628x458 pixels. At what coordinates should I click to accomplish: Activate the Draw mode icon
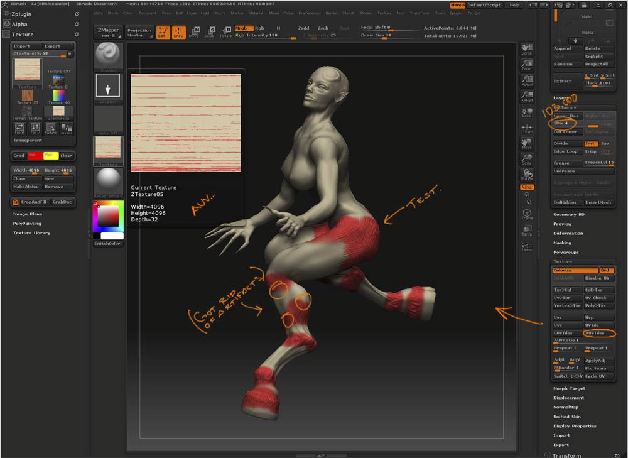point(178,32)
